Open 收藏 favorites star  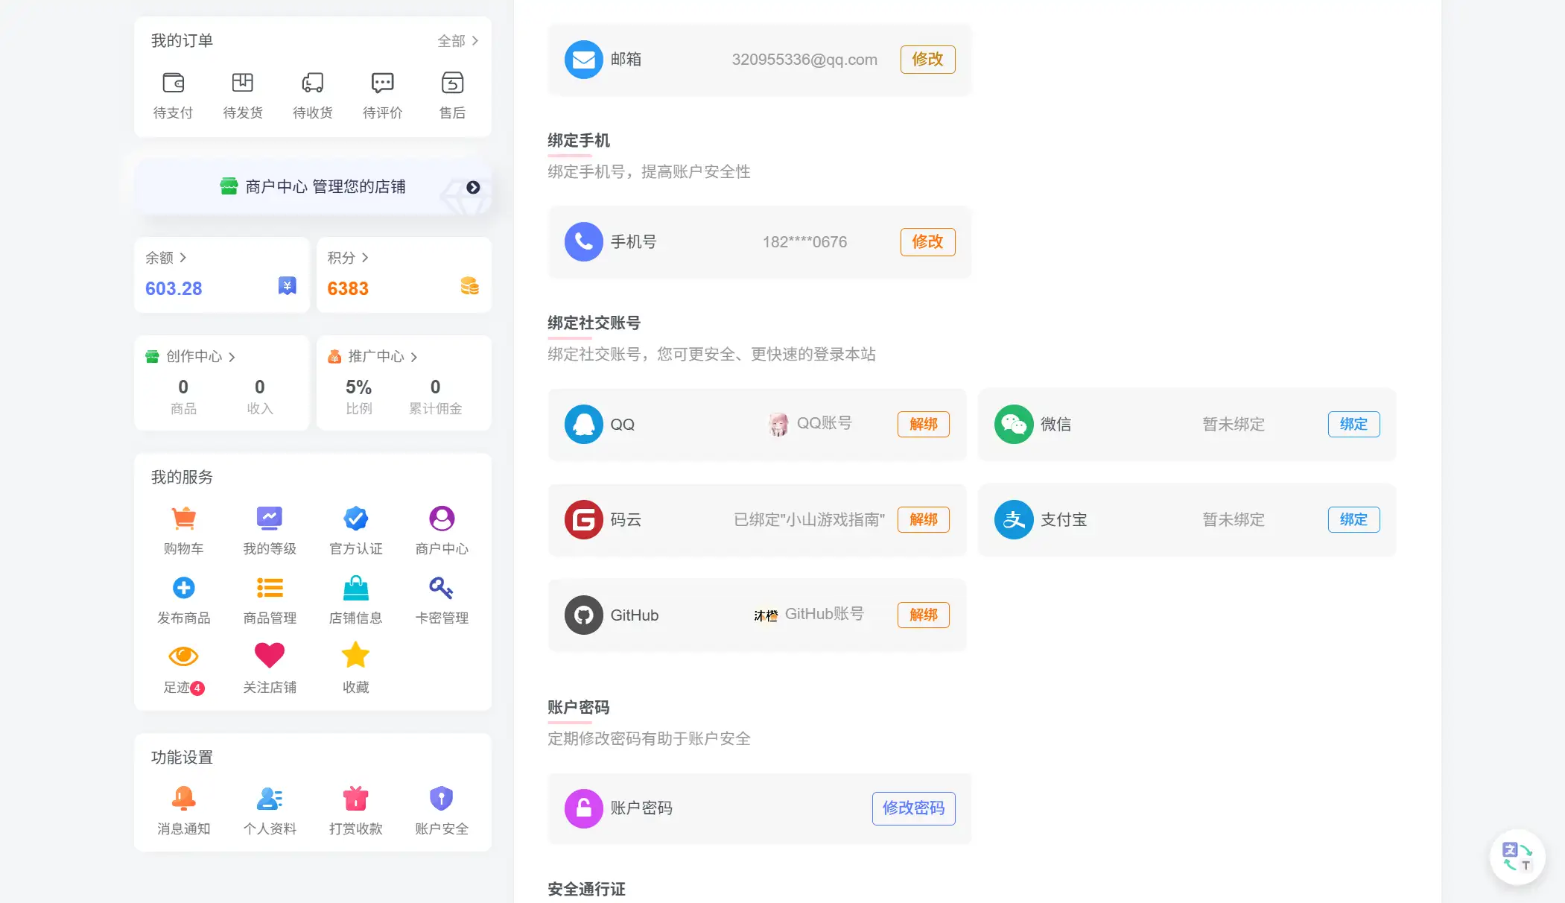[356, 669]
